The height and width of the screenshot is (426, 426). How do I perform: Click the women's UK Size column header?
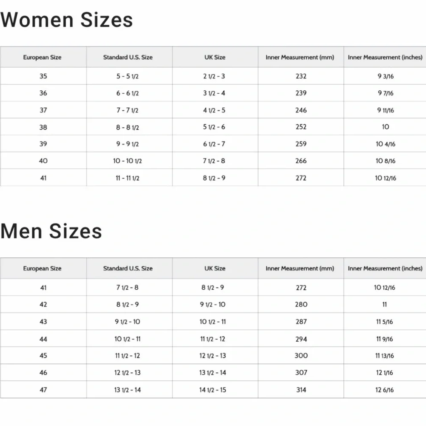tap(215, 57)
